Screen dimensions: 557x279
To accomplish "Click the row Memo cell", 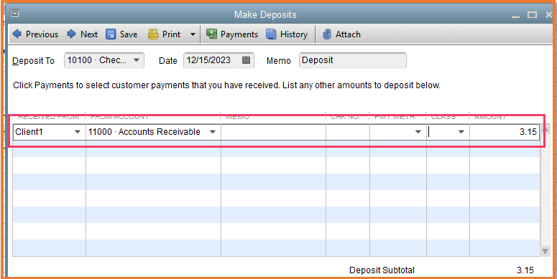I will (273, 132).
